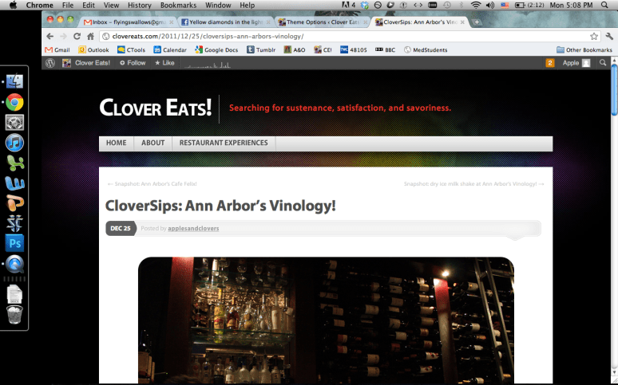Expand the Apple user account menu
This screenshot has width=618, height=385.
coord(576,63)
